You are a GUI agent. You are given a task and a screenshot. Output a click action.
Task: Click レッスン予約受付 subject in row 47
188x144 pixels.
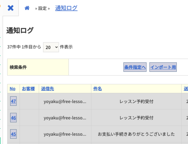pos(136,102)
